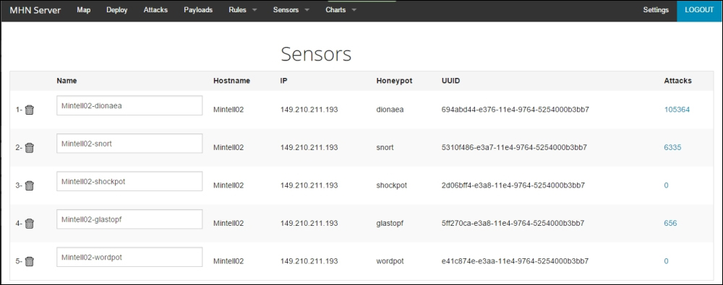The image size is (723, 285).
Task: Open Settings in the top bar
Action: [656, 10]
